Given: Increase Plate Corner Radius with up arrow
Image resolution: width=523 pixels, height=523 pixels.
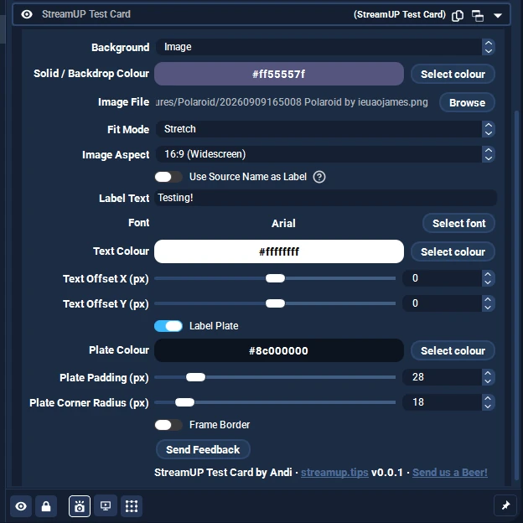Looking at the screenshot, I should 488,399.
